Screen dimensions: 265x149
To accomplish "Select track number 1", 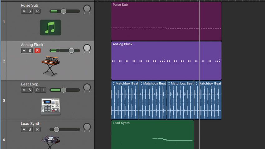I will click(4, 22).
